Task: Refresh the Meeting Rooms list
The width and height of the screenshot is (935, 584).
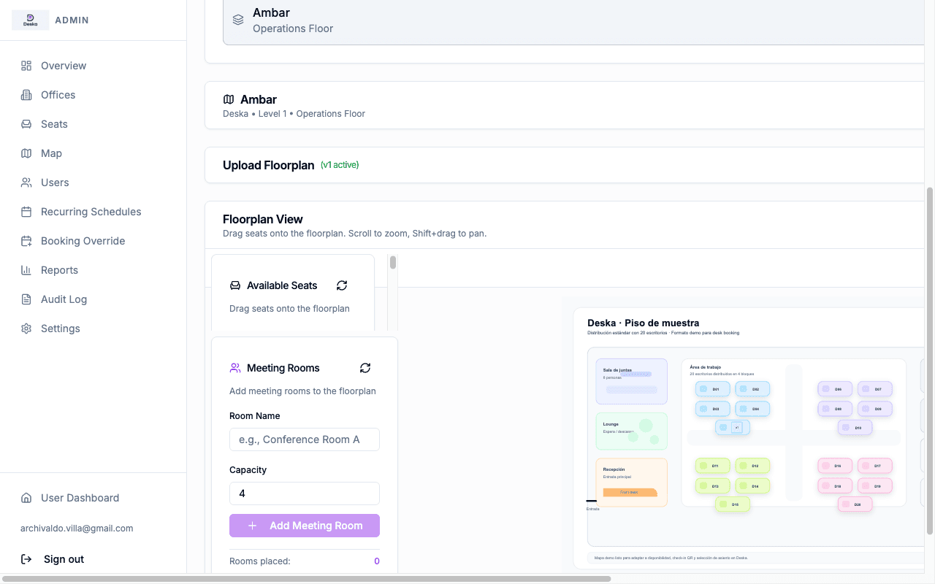Action: tap(365, 368)
